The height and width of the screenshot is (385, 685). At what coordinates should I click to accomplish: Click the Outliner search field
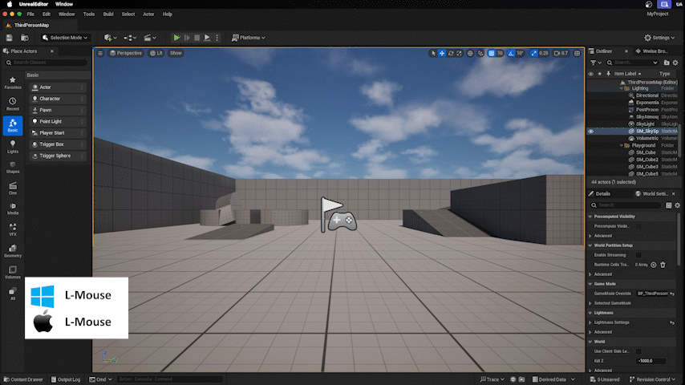[632, 63]
